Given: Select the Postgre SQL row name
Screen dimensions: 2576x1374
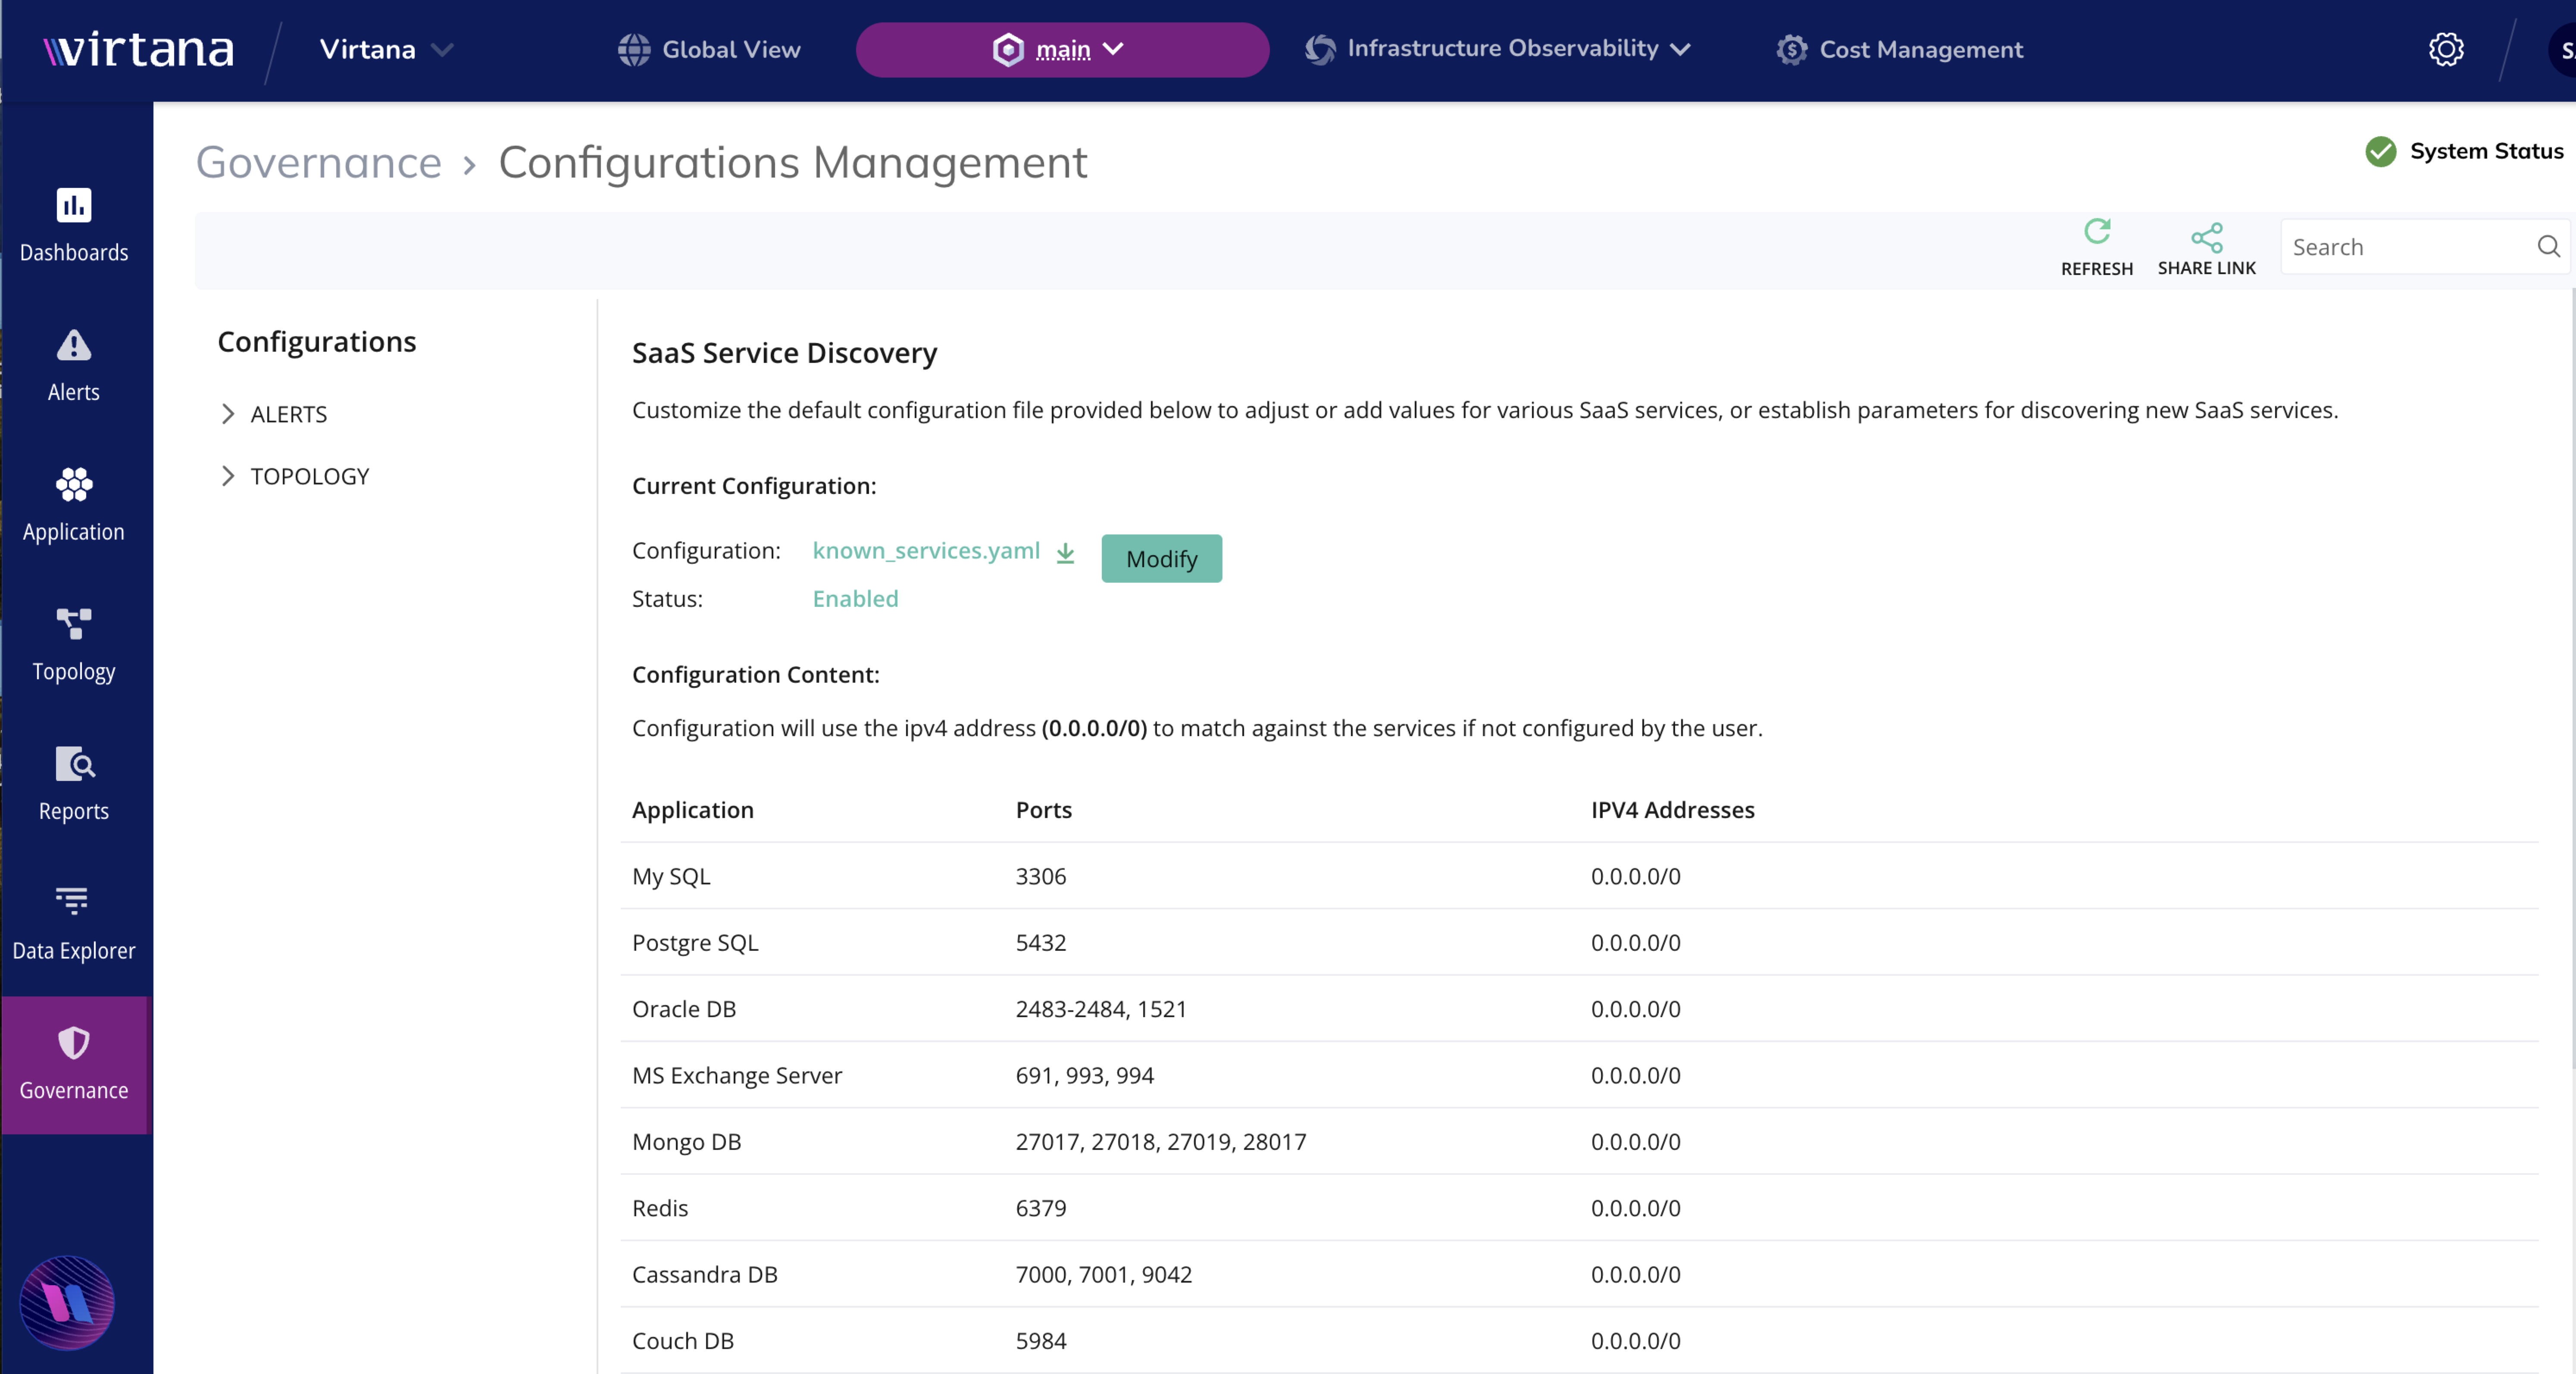Looking at the screenshot, I should pos(695,943).
